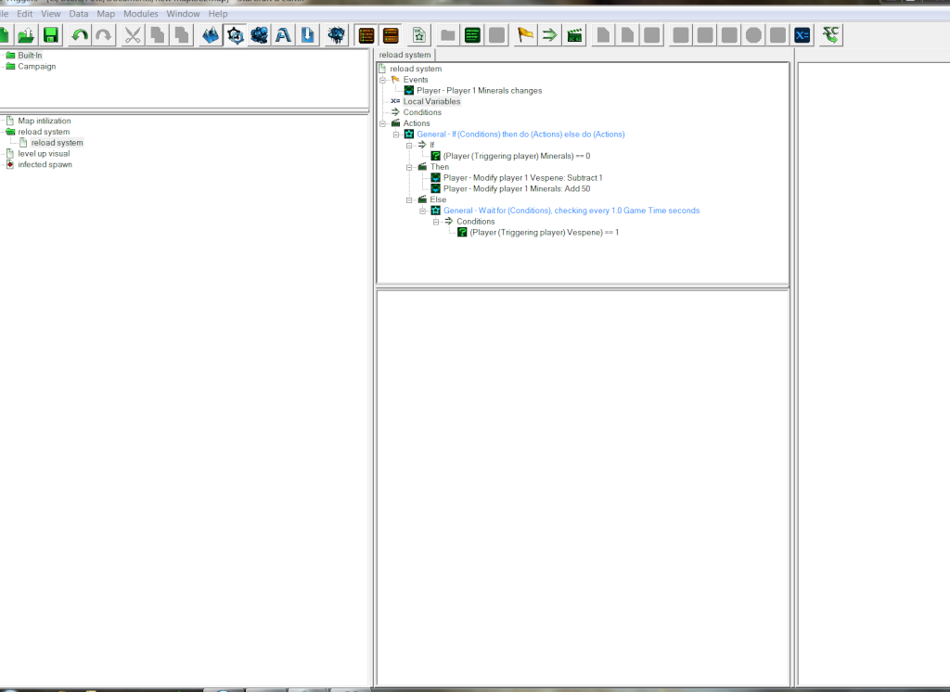
Task: Click the SC test document toolbar icon
Action: click(x=830, y=35)
